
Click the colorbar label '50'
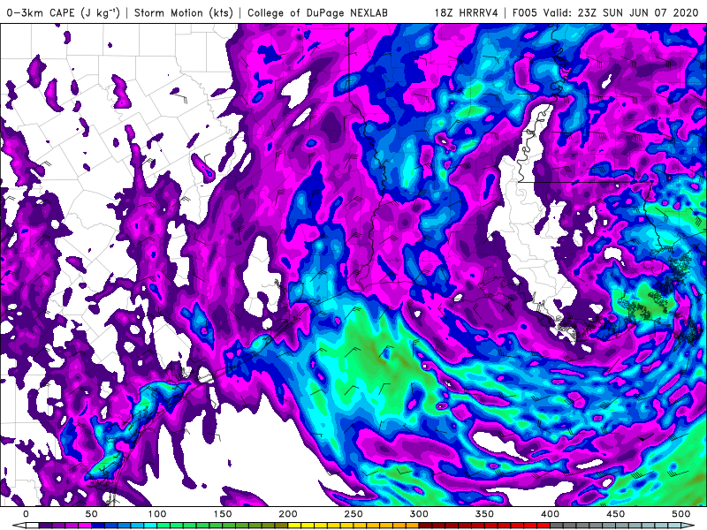(x=91, y=514)
